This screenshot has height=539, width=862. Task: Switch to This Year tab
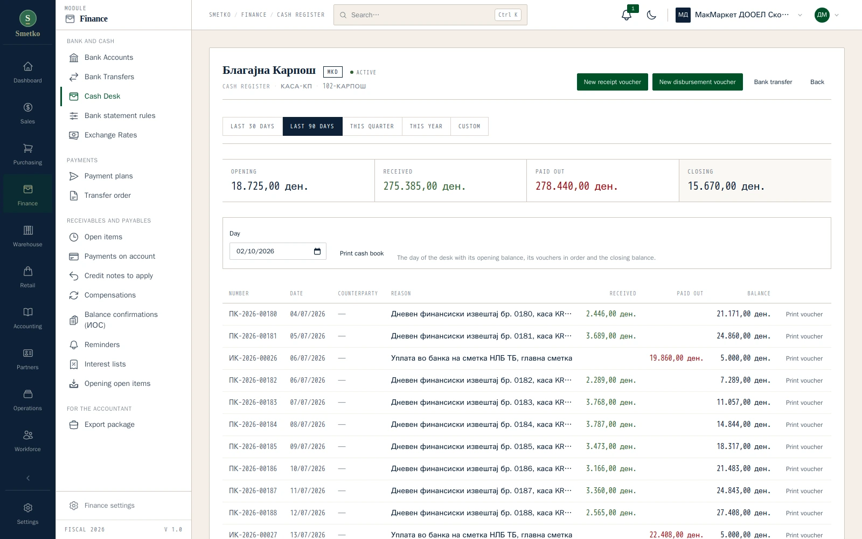[x=426, y=126]
